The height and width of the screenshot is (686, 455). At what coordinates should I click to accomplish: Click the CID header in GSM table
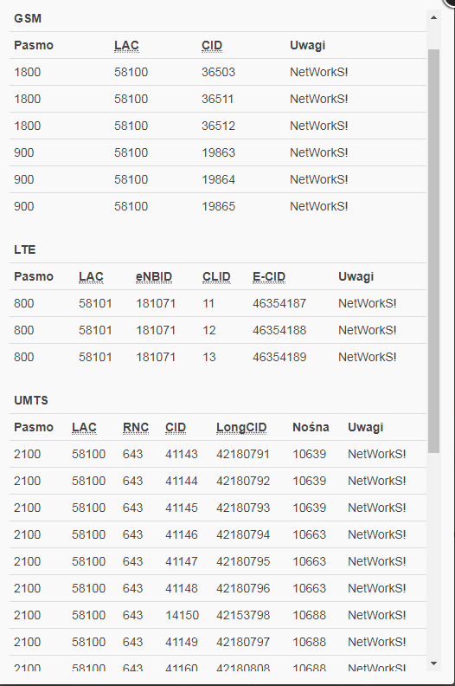(x=212, y=45)
